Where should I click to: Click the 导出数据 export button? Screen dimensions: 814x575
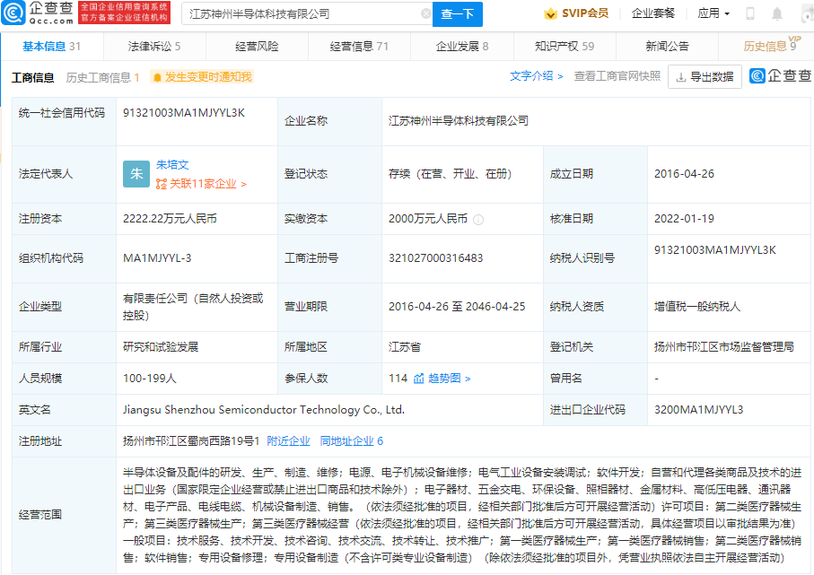click(x=705, y=77)
